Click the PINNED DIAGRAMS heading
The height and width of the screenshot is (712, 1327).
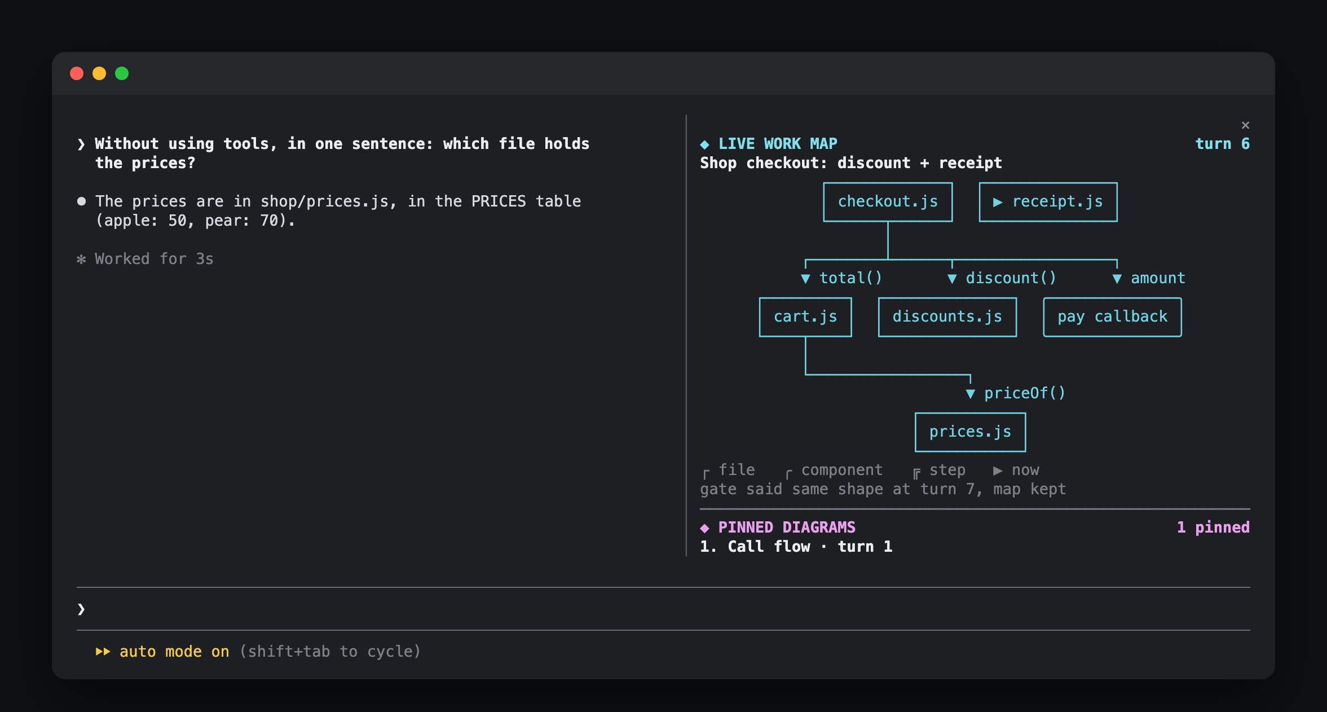787,528
